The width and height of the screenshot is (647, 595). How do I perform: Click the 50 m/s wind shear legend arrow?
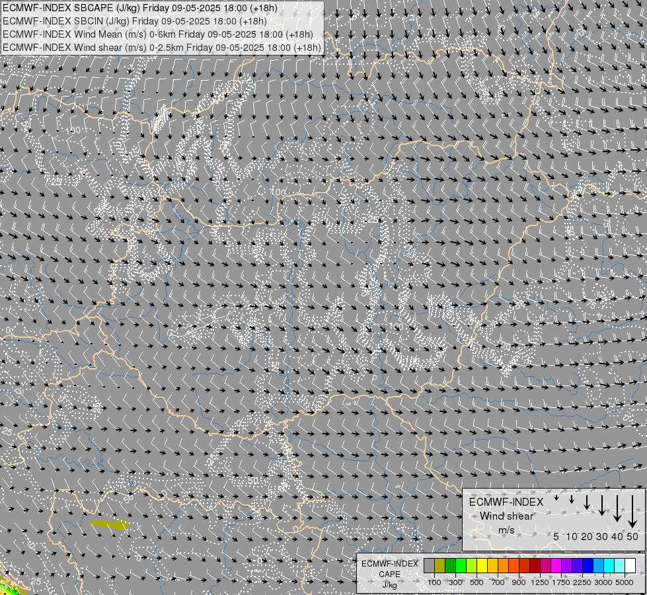(x=632, y=512)
